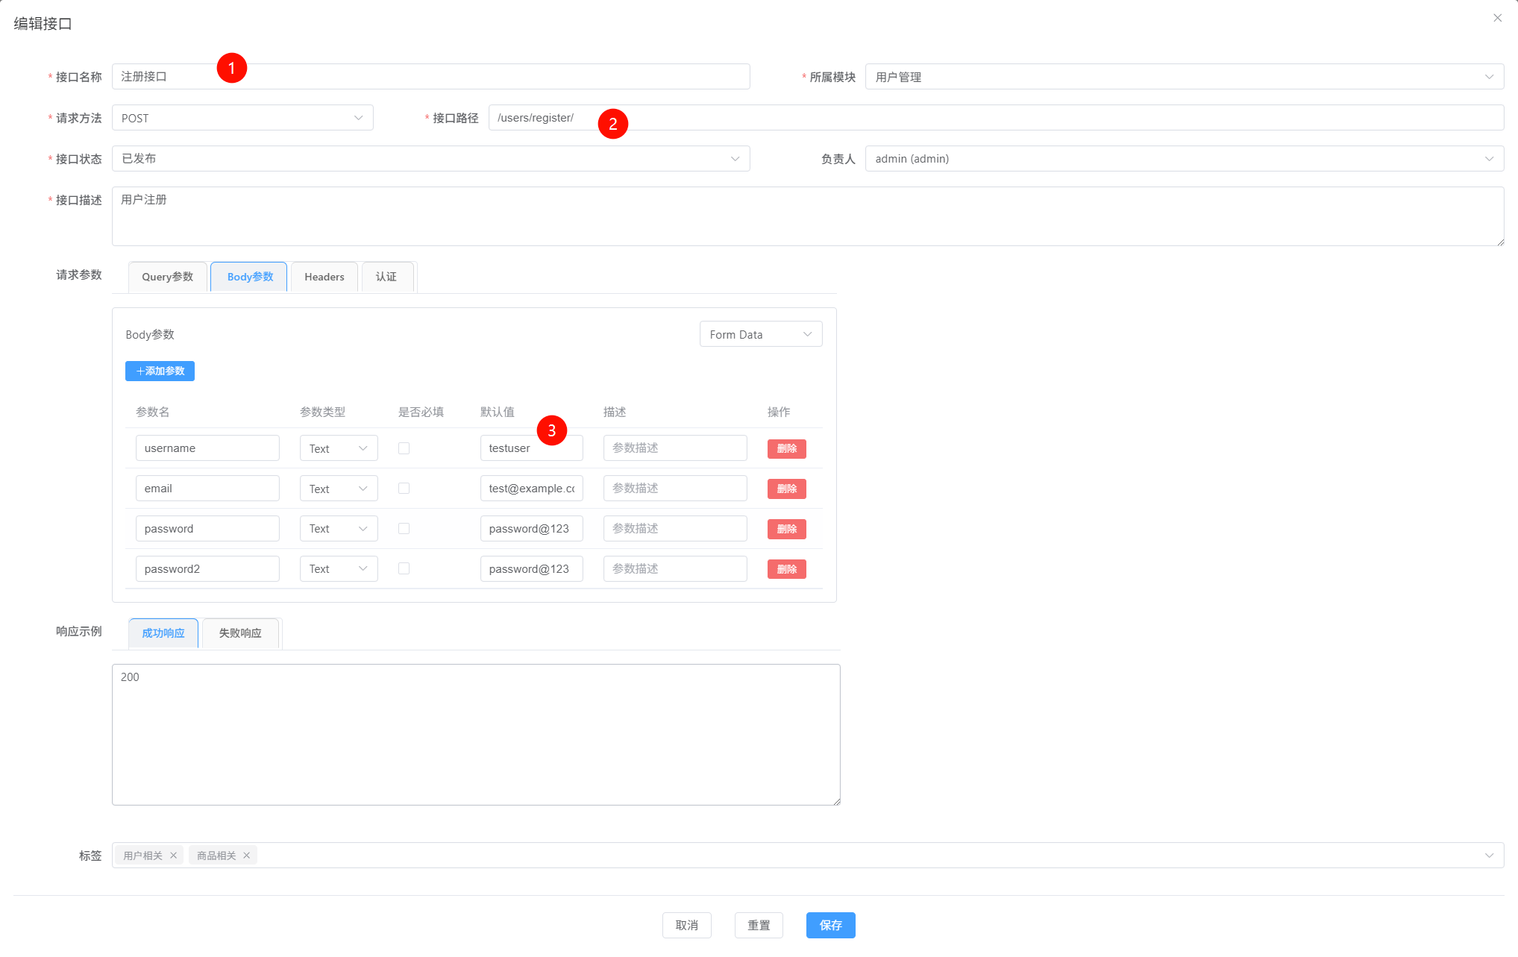Open the 所属模块 module dropdown
Screen dimensions: 1518x957
(x=1184, y=77)
